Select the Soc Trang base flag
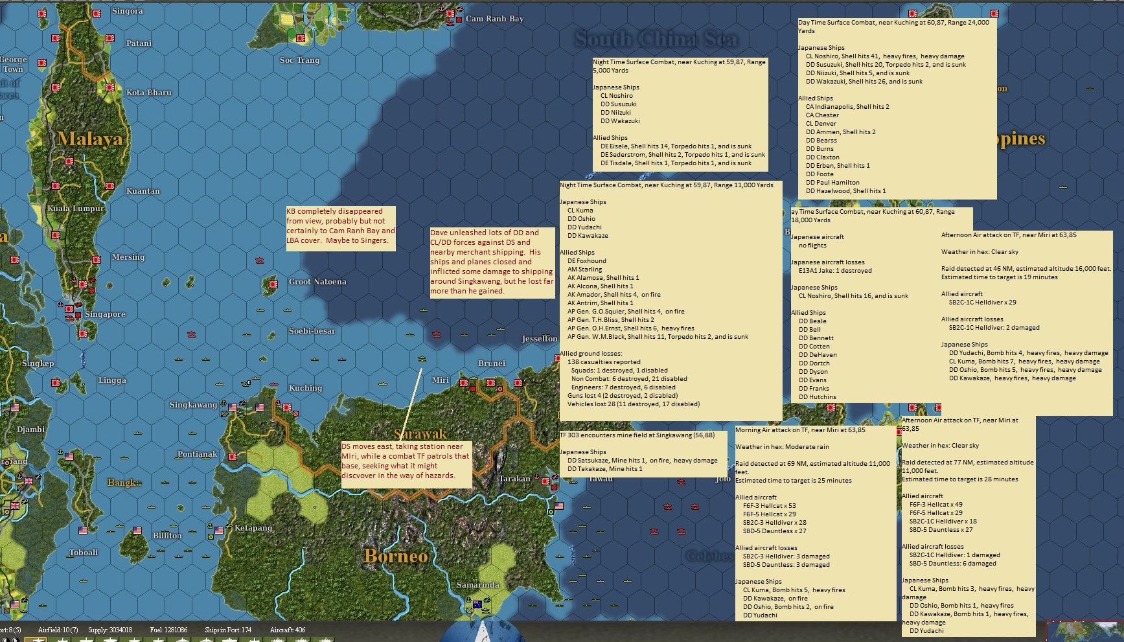This screenshot has width=1124, height=642. point(300,39)
